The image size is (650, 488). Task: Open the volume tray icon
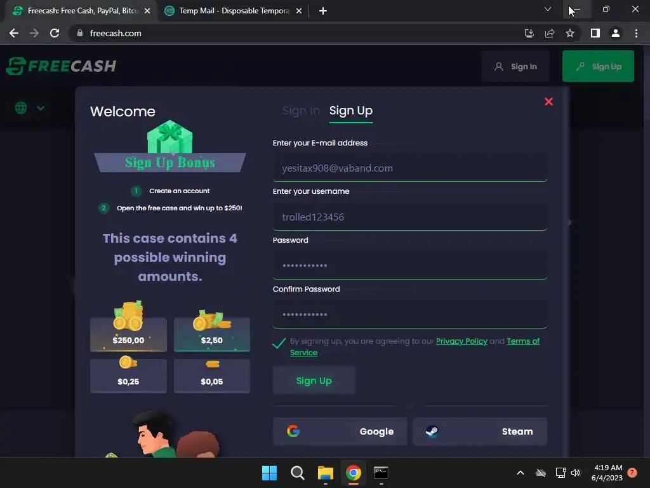575,473
